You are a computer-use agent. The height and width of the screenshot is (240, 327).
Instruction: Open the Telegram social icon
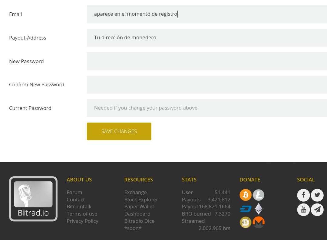click(317, 210)
